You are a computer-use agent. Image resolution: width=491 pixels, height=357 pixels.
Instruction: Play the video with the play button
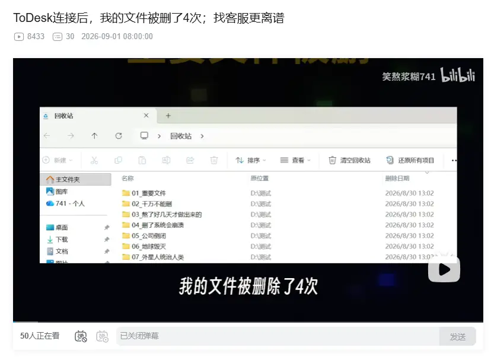pyautogui.click(x=444, y=270)
